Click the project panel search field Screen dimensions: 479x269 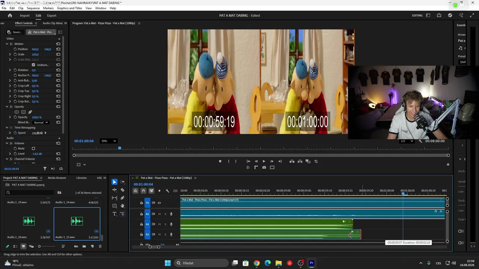point(30,193)
